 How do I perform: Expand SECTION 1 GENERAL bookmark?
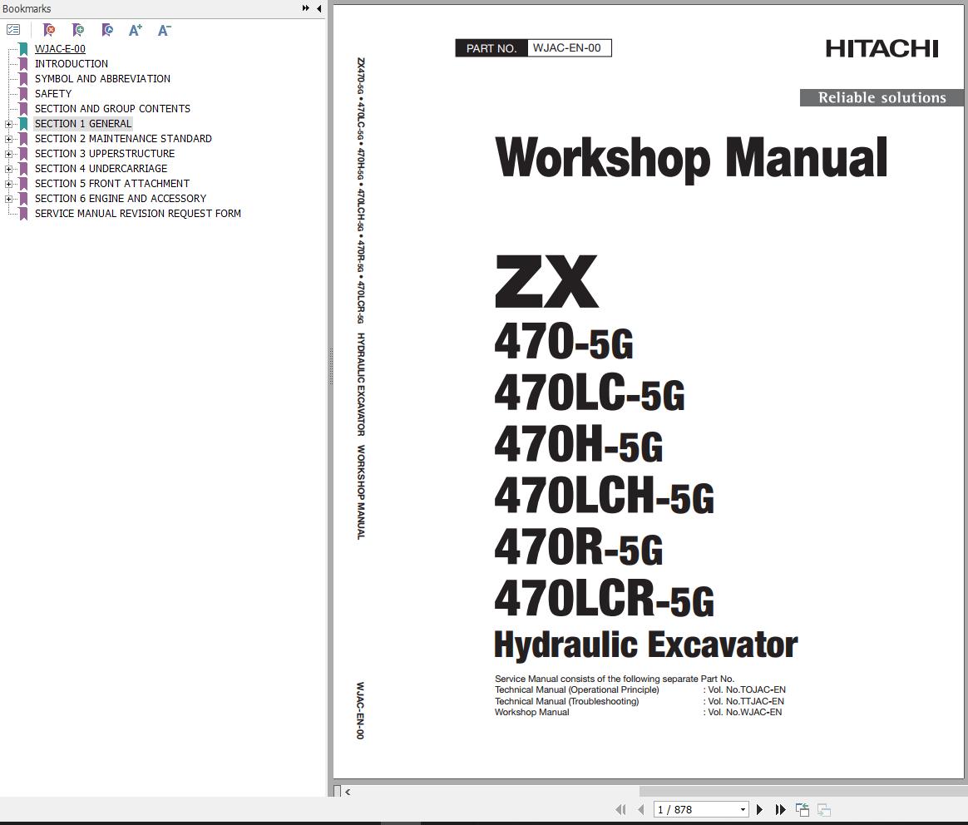click(x=8, y=124)
